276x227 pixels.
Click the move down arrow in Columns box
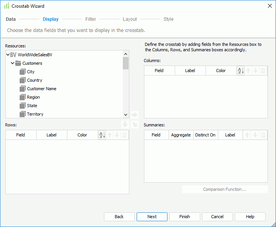point(256,71)
